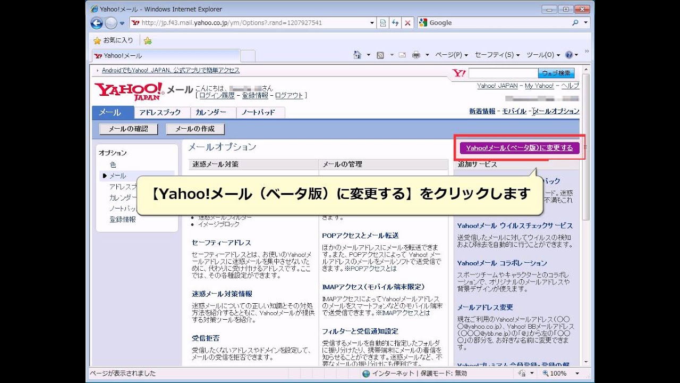Open Yahoo!メール コラボレーション link
The image size is (680, 383).
click(x=502, y=263)
